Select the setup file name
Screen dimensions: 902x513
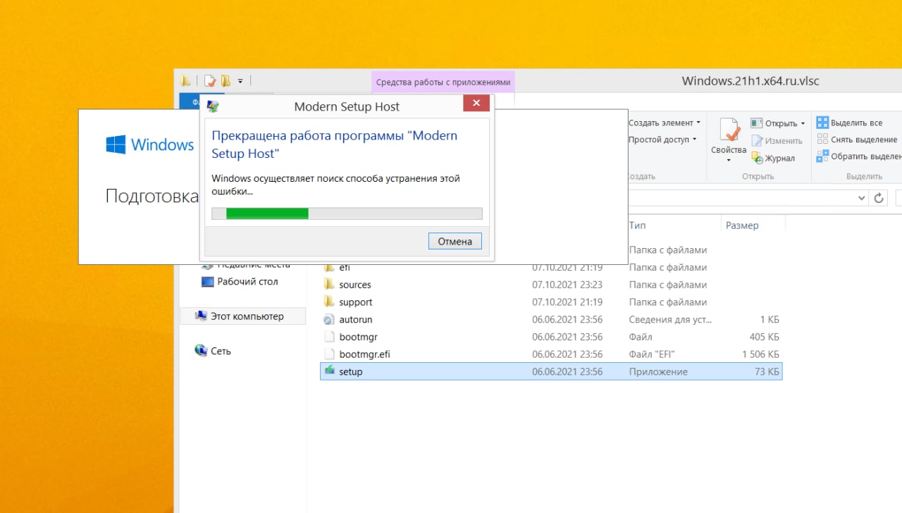click(350, 371)
